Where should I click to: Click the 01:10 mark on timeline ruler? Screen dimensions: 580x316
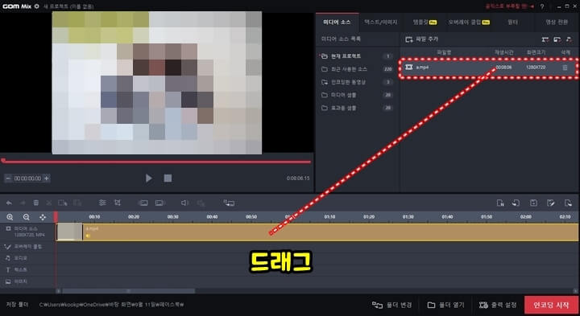329,216
